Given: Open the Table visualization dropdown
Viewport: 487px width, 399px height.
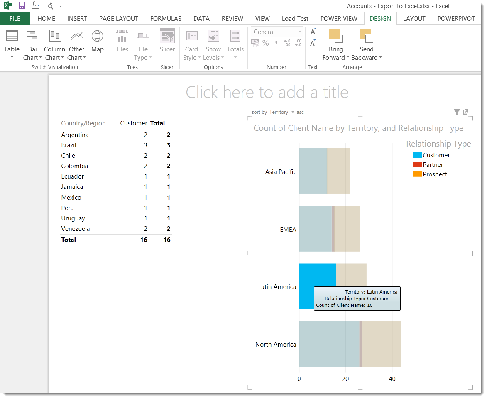Looking at the screenshot, I should 12,49.
